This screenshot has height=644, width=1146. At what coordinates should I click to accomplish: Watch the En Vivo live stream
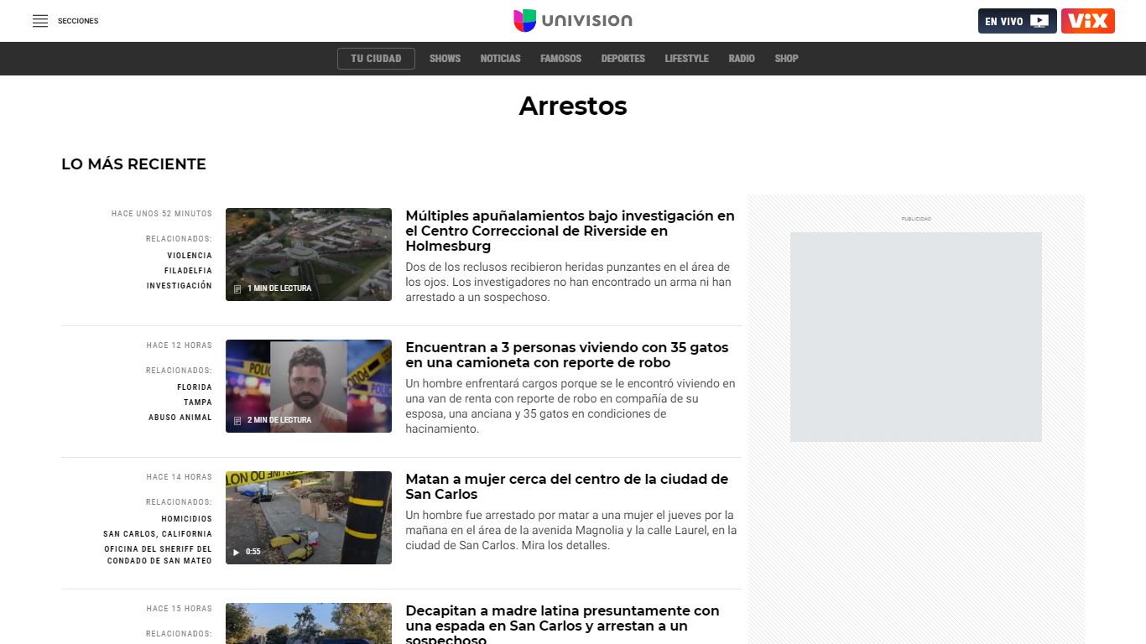tap(1017, 21)
